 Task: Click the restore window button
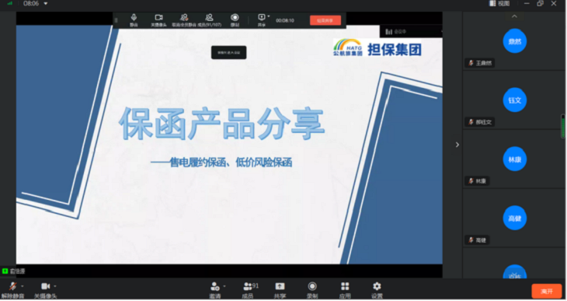click(x=540, y=4)
